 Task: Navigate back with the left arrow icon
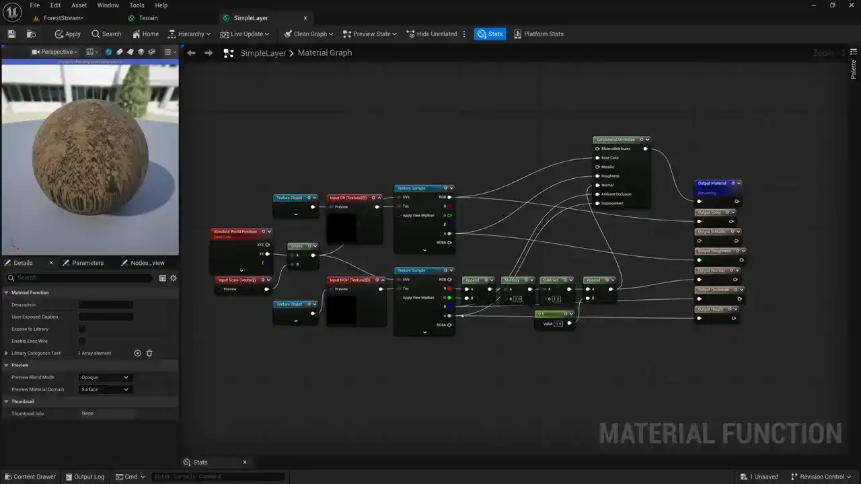(x=192, y=53)
